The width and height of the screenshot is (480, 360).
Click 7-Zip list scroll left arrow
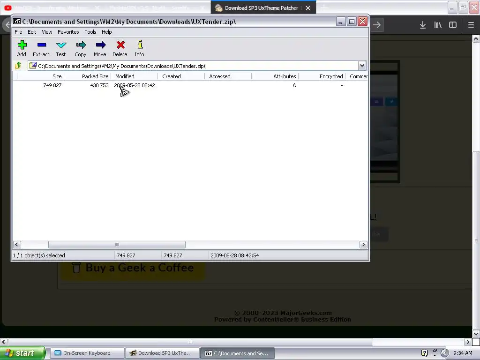17,245
